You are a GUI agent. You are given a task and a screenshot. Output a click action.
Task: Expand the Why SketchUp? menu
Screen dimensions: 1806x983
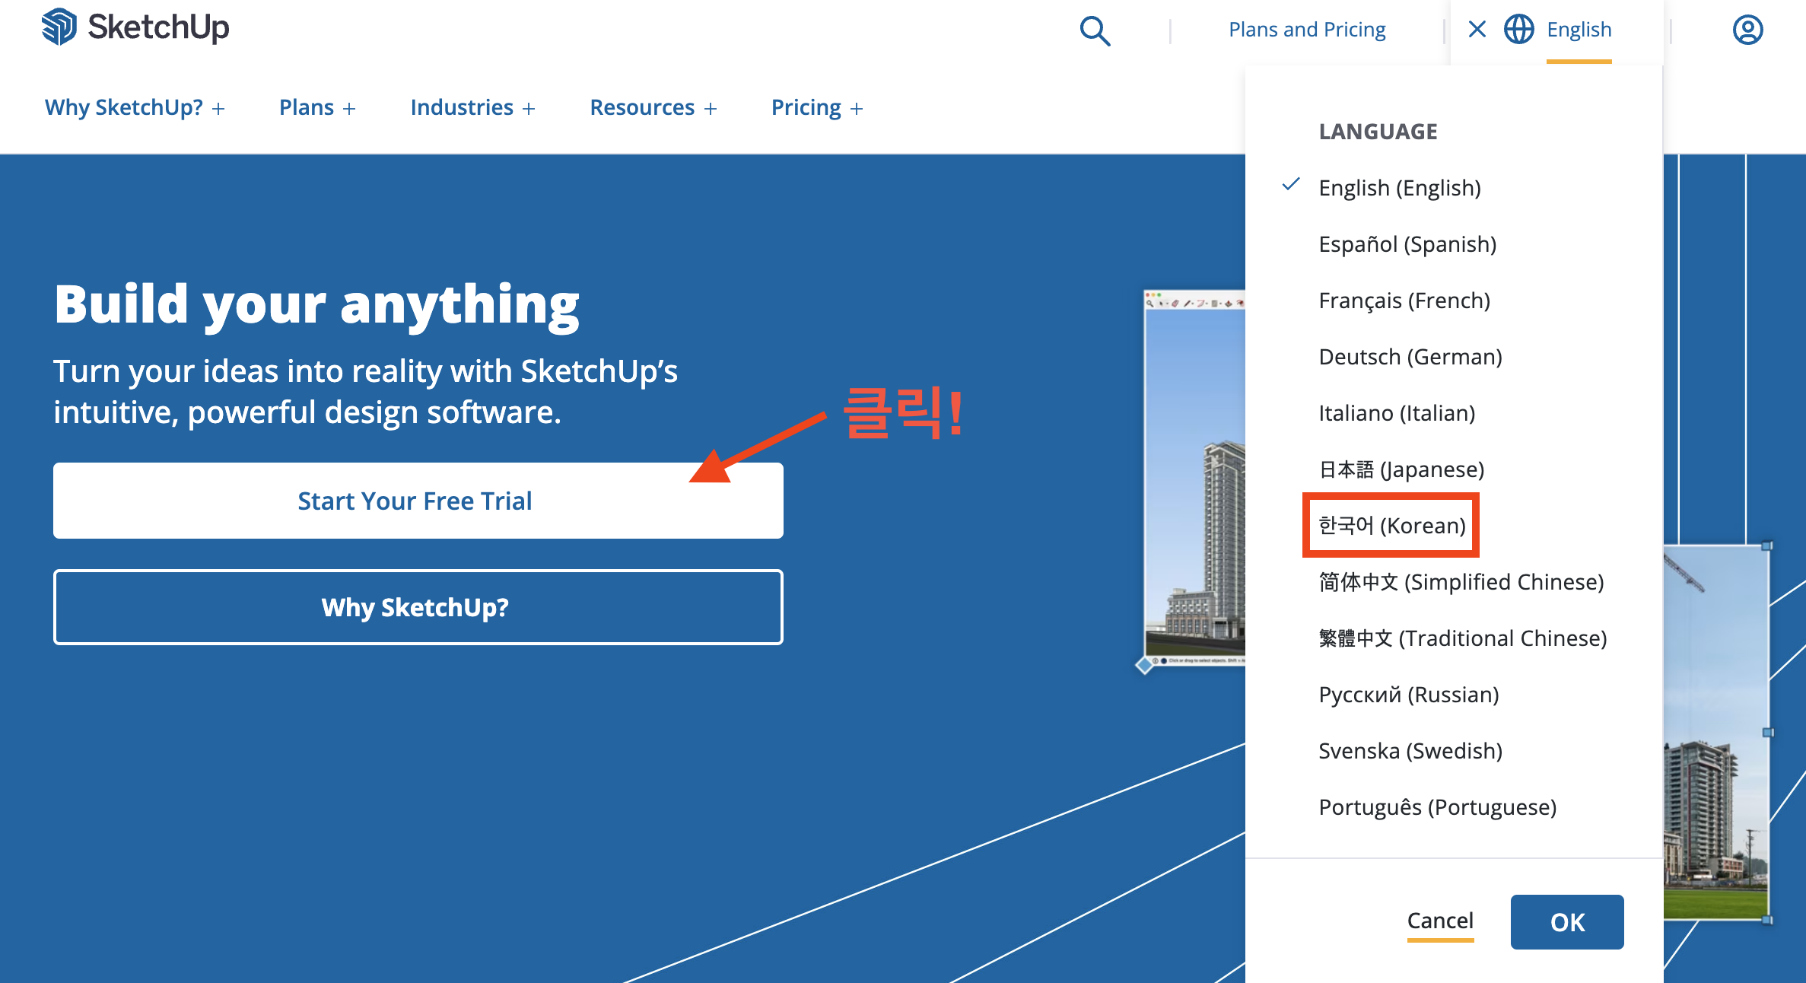pyautogui.click(x=135, y=107)
